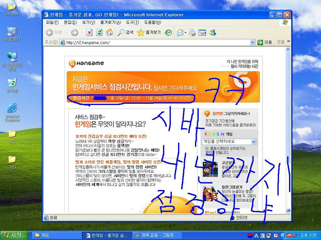Viewport: 321px width, 240px height.
Task: Click 포커의 진검승부 싱글 토너먼트 베타 오픈 headline
Action: 111,136
